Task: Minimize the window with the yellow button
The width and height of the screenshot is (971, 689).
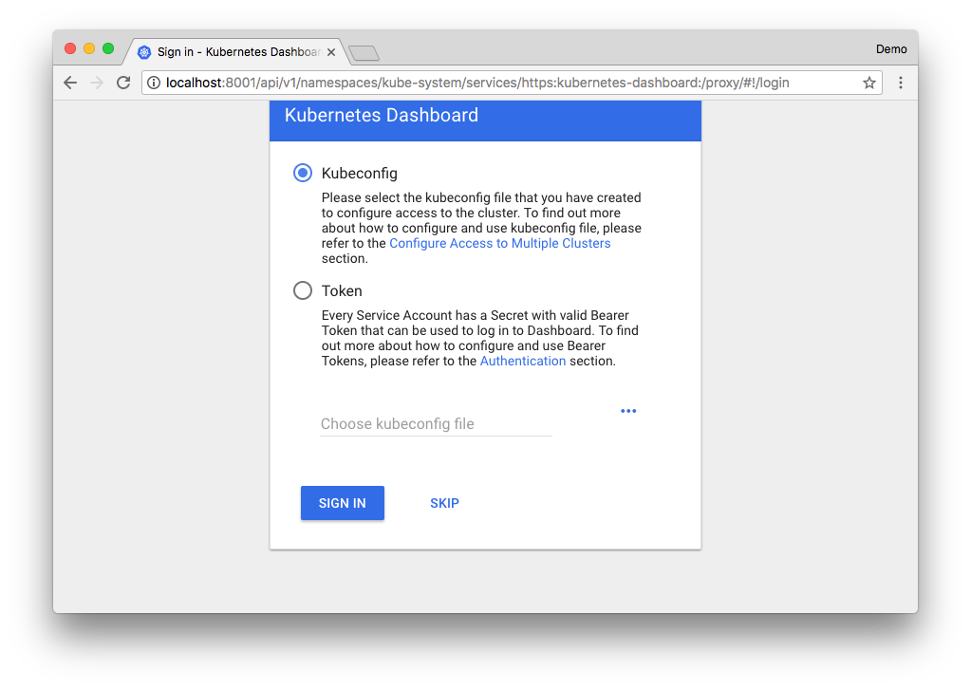Action: point(89,49)
